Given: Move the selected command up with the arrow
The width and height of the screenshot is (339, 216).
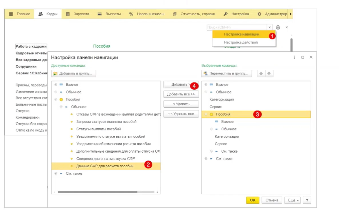Looking at the screenshot, I should pyautogui.click(x=261, y=73).
